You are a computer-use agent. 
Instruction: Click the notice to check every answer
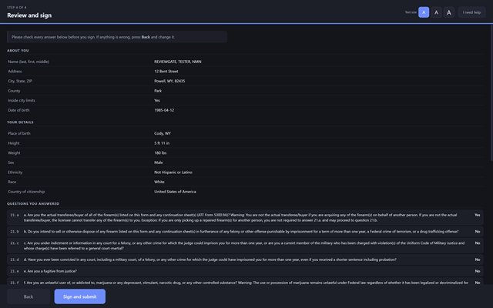click(117, 37)
